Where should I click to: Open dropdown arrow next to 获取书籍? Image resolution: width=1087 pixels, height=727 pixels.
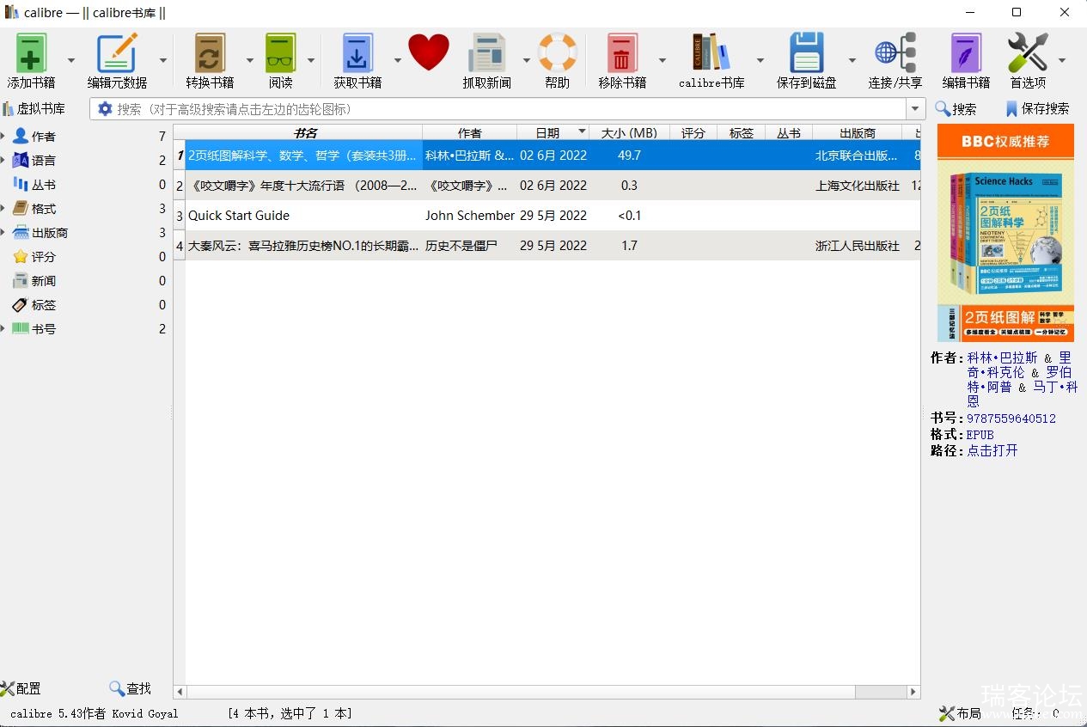[398, 60]
